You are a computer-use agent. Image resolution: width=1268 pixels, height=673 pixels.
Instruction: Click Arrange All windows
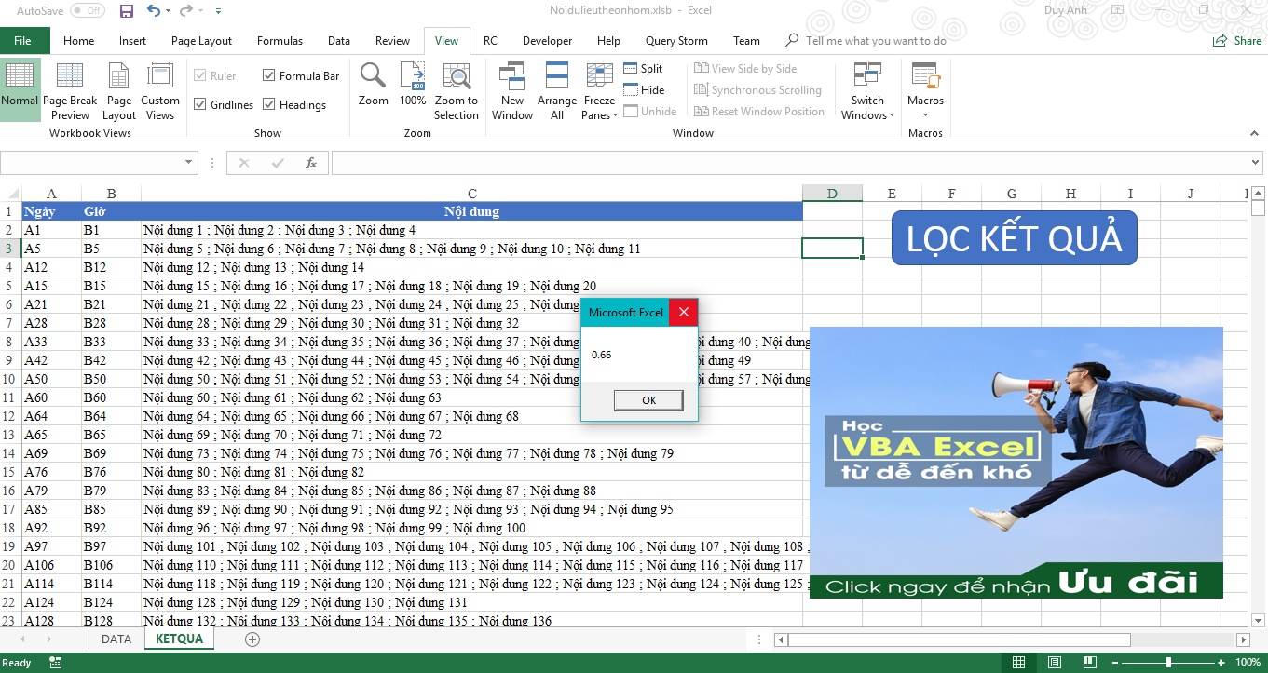[557, 90]
